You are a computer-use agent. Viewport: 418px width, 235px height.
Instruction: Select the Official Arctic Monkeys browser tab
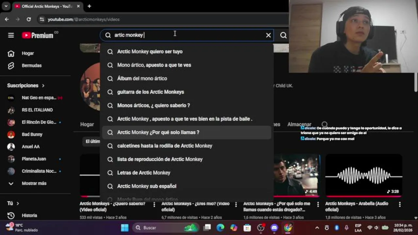(47, 6)
